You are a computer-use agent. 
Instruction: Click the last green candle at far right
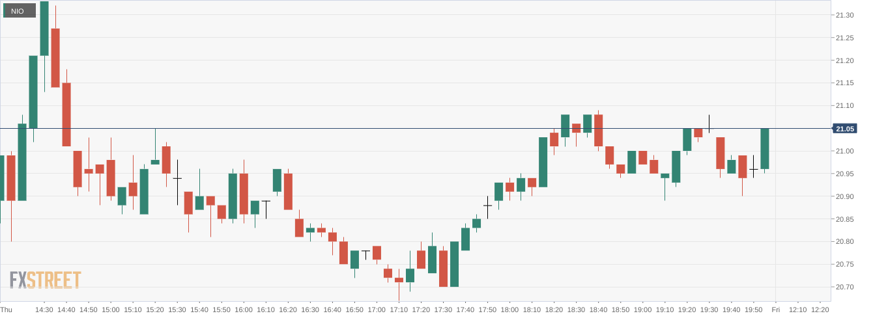(x=764, y=148)
